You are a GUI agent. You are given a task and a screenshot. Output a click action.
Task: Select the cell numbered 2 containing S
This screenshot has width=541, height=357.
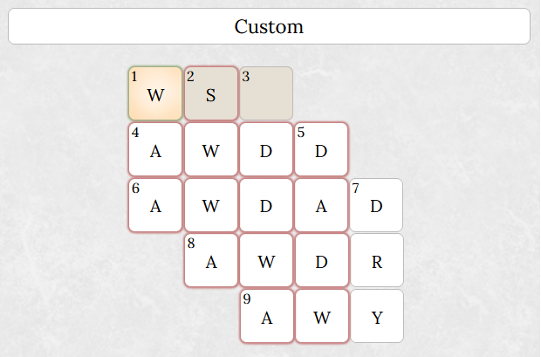coord(211,93)
